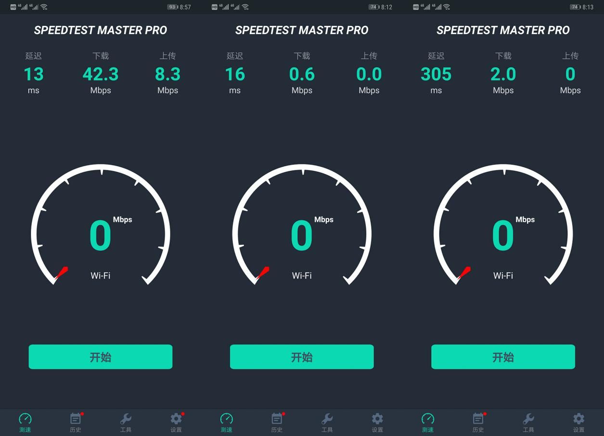Click the 8:13 clock in the status bar
604x436 pixels.
coord(588,7)
